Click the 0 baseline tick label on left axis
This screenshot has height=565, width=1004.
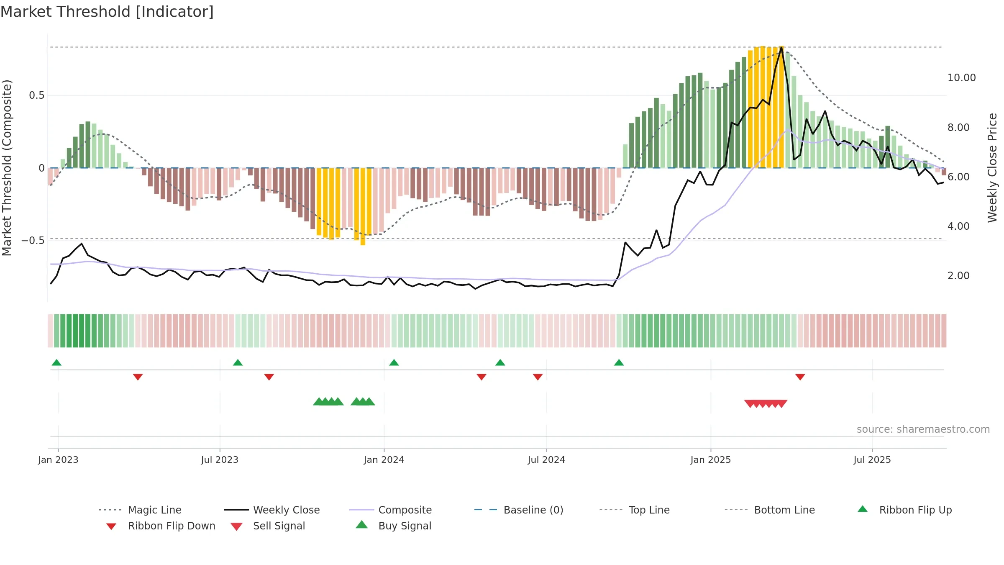click(x=41, y=168)
